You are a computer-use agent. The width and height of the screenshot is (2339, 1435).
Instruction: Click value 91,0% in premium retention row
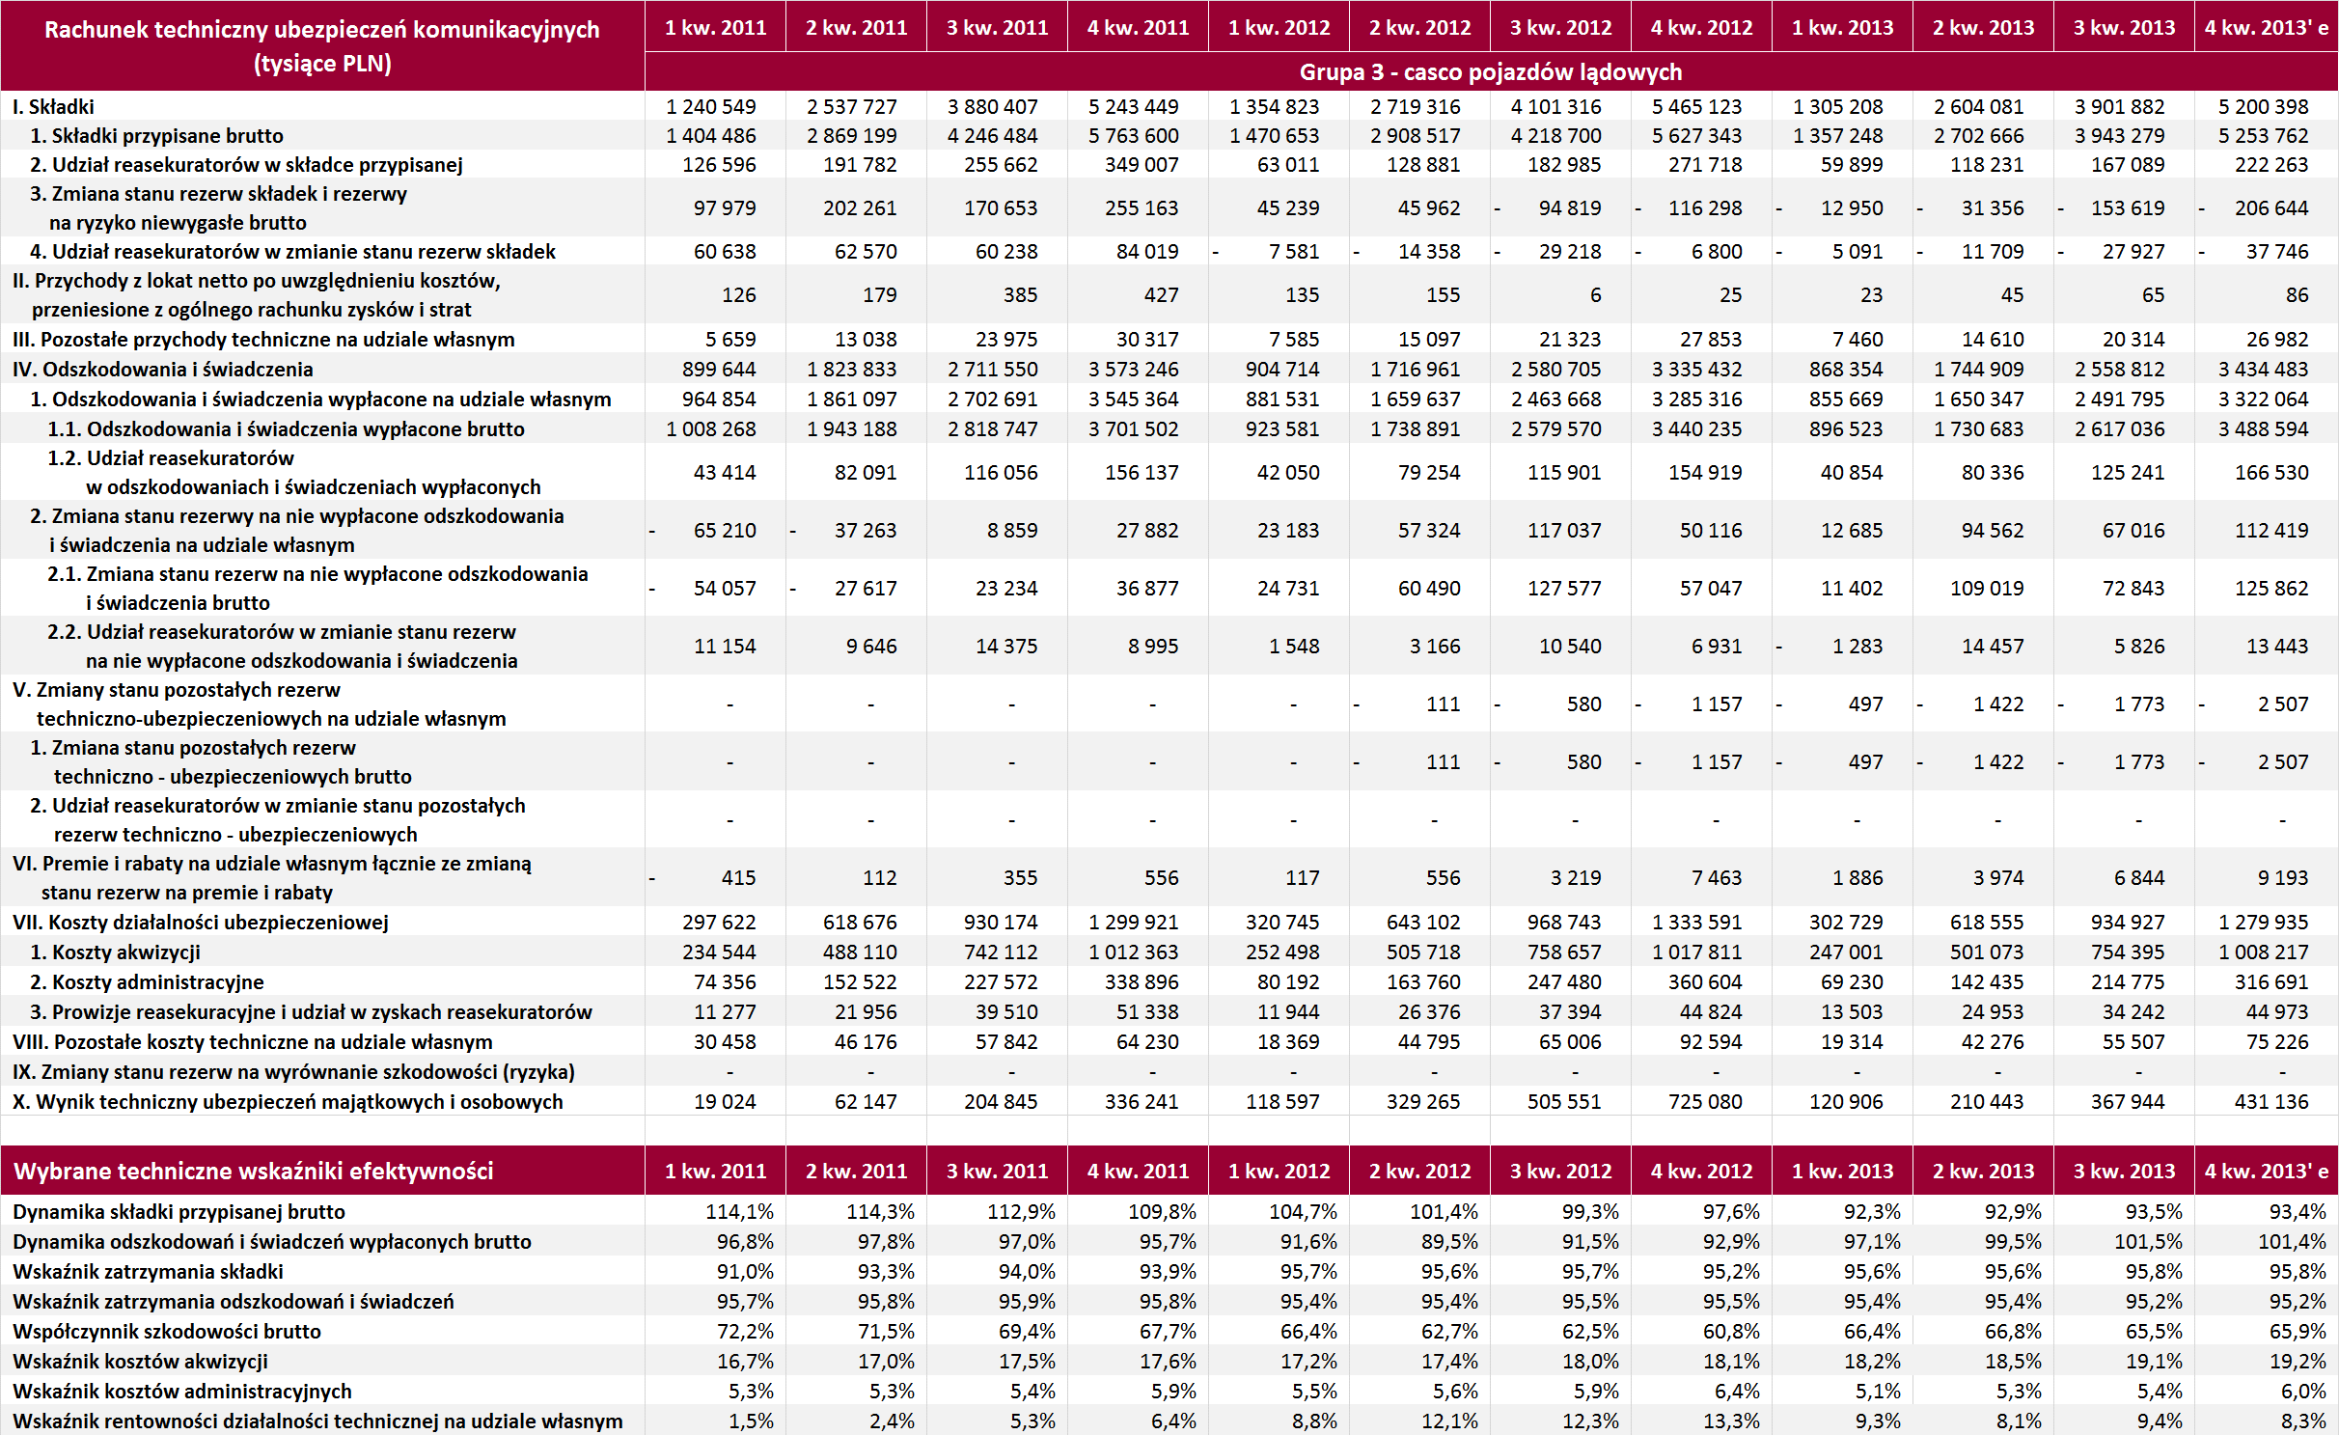[745, 1272]
